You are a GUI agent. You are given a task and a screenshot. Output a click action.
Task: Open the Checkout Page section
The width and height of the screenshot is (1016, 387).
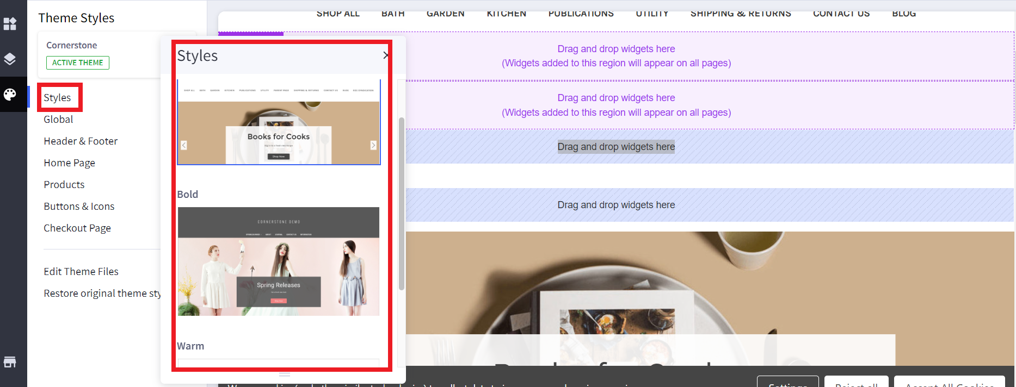pos(77,228)
